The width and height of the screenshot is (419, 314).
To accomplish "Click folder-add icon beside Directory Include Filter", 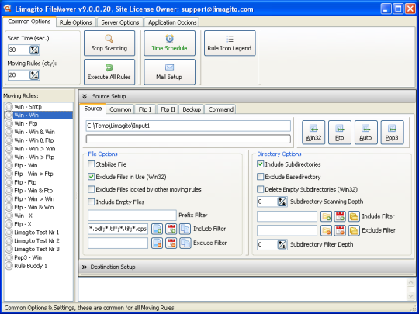I will point(326,216).
